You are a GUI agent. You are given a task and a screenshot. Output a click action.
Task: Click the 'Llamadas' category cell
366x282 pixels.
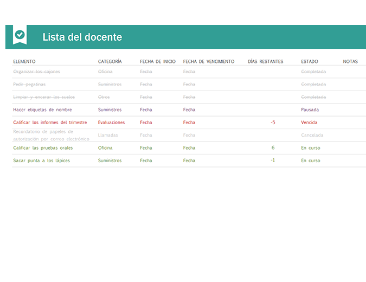pyautogui.click(x=108, y=135)
